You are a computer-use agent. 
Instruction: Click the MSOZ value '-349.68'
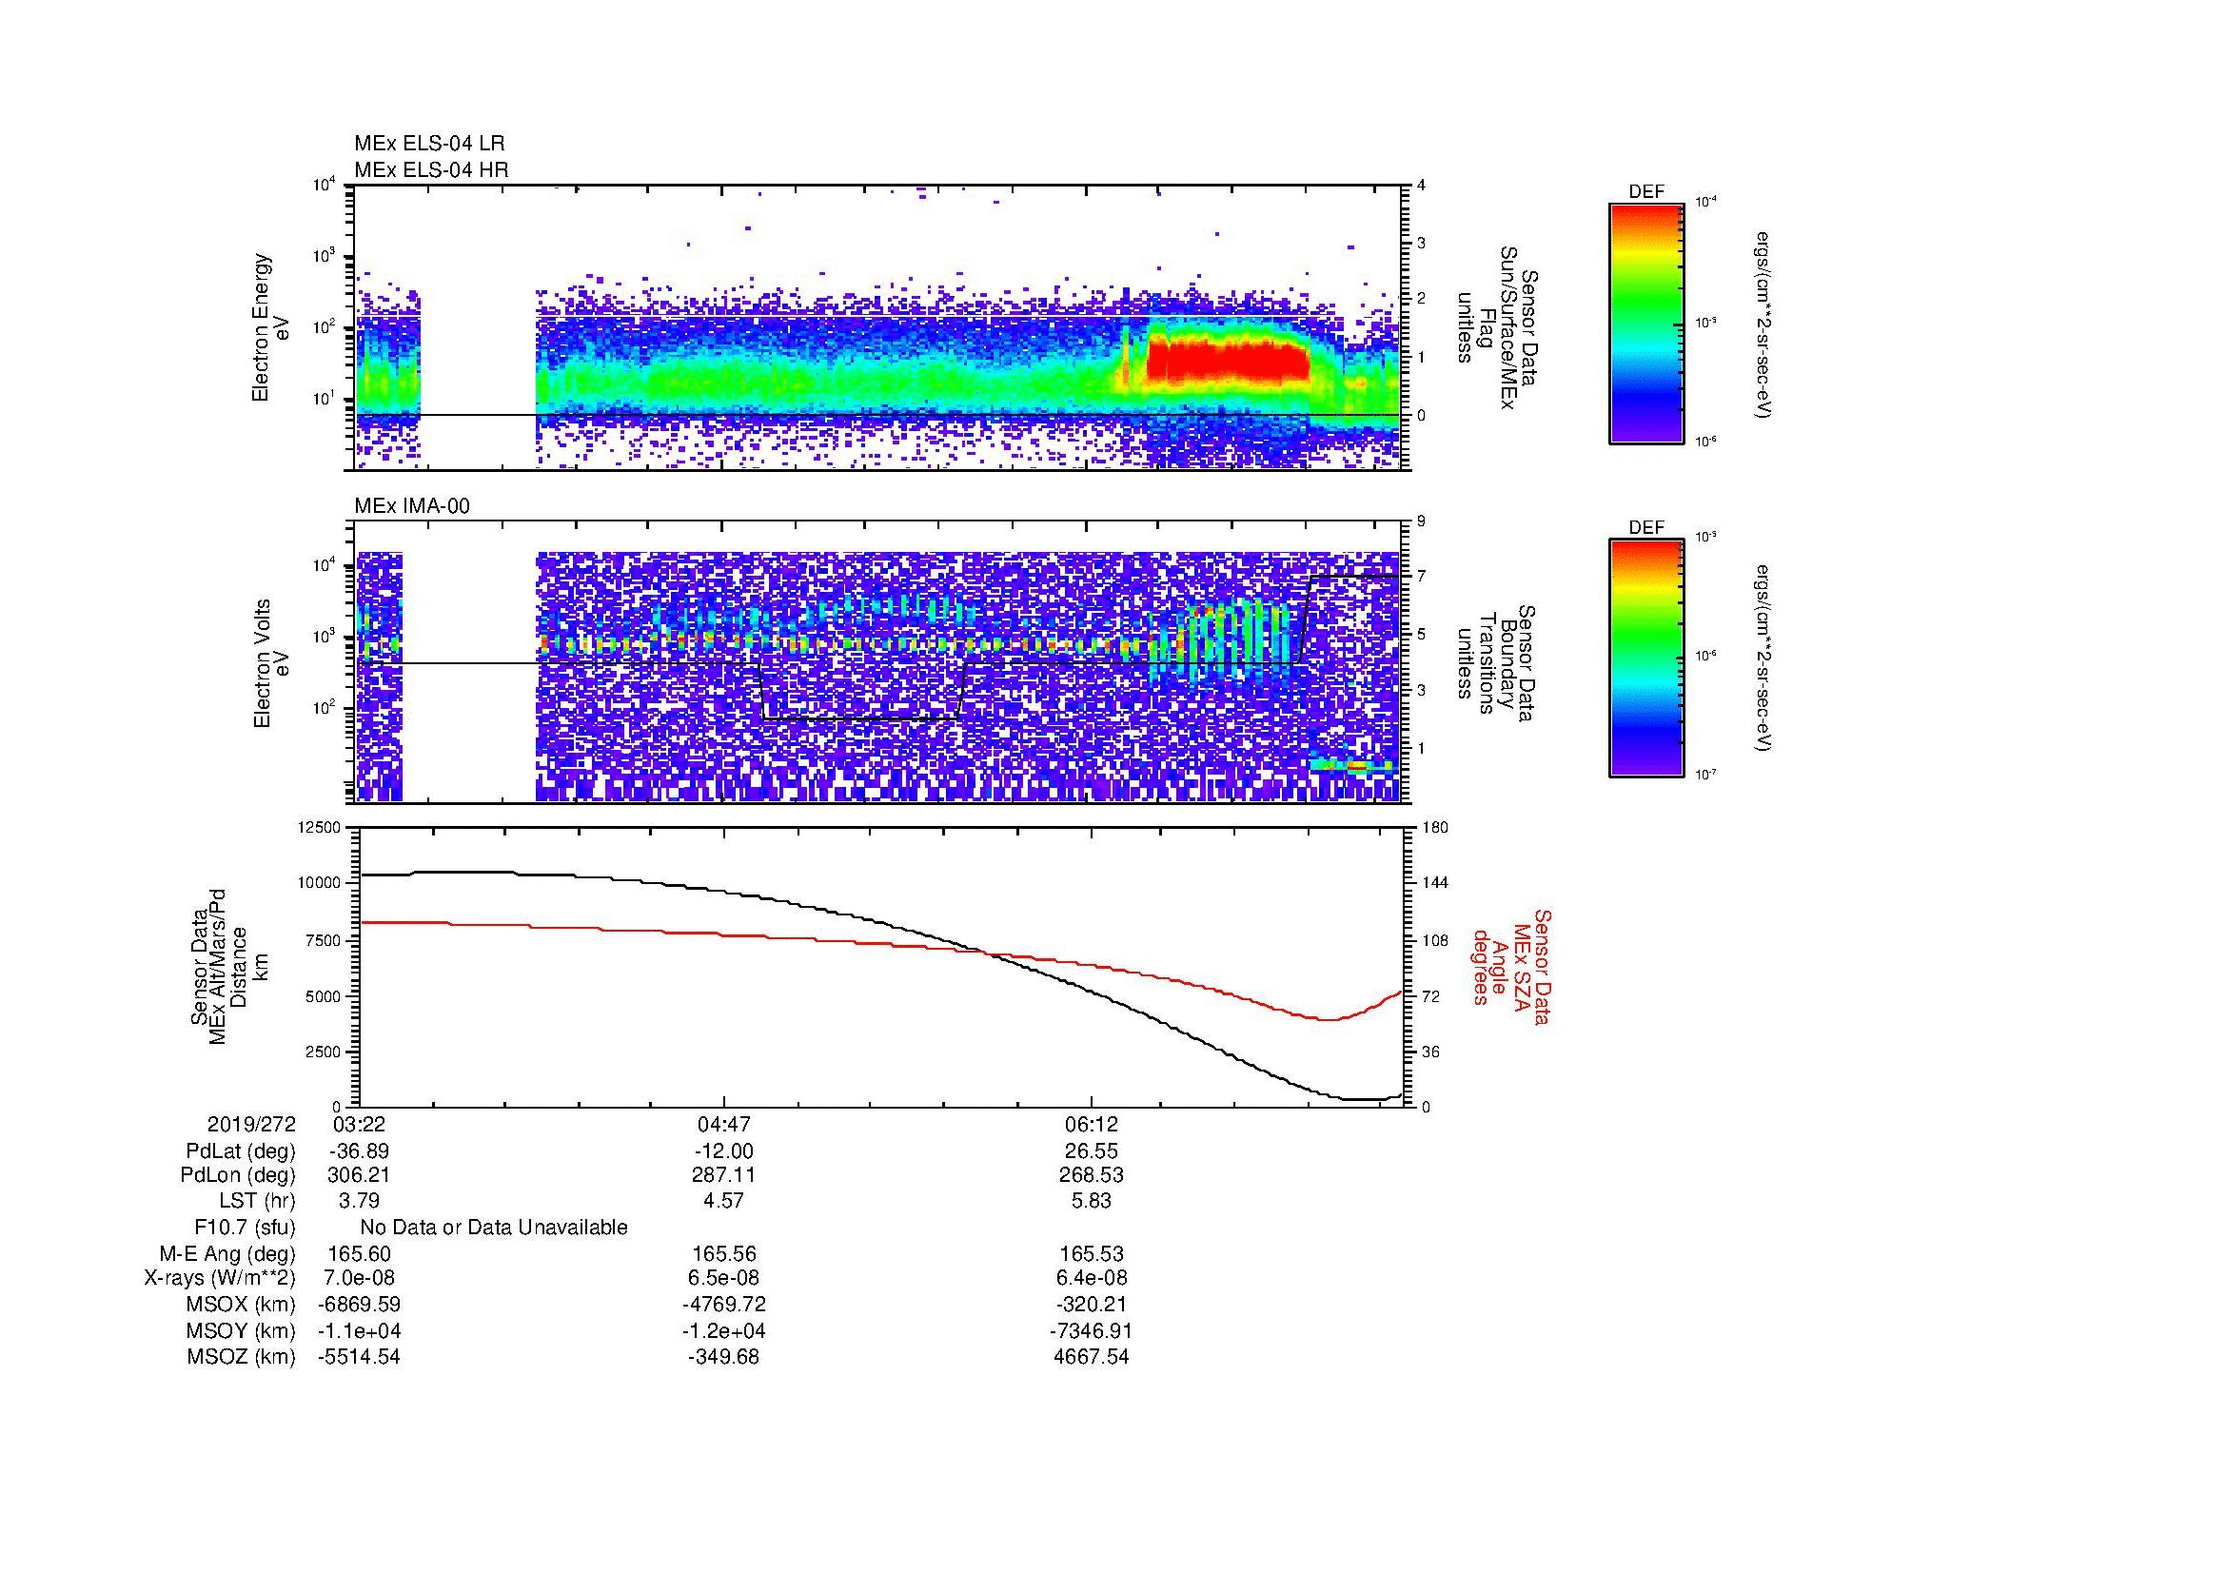(723, 1357)
